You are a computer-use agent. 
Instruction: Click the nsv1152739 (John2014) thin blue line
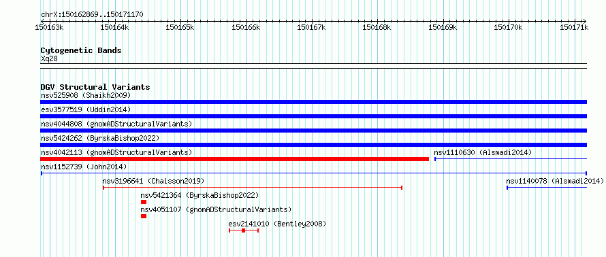[x=313, y=173]
